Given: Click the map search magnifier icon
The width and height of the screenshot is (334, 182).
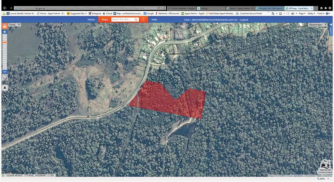Looking at the screenshot, I should coord(136,20).
